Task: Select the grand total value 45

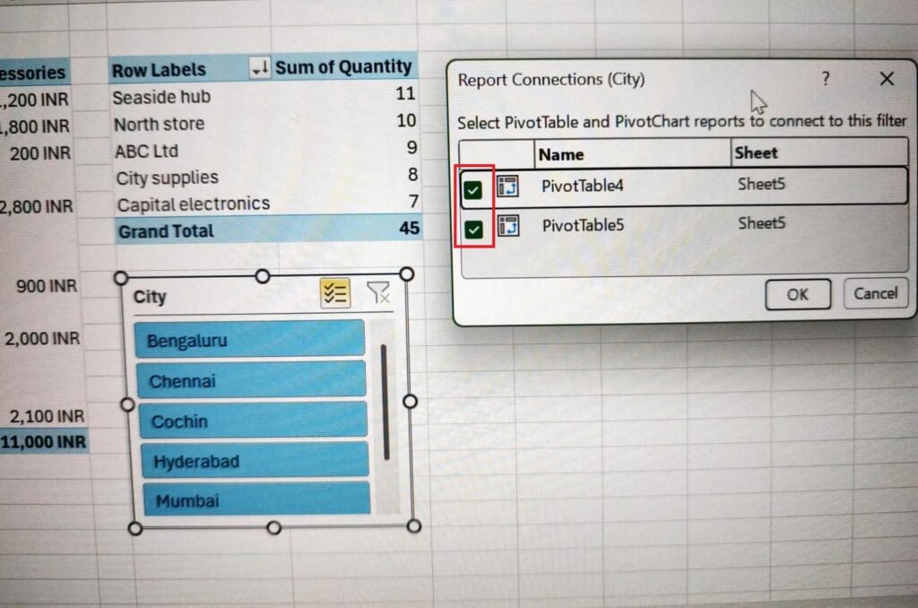Action: tap(409, 228)
